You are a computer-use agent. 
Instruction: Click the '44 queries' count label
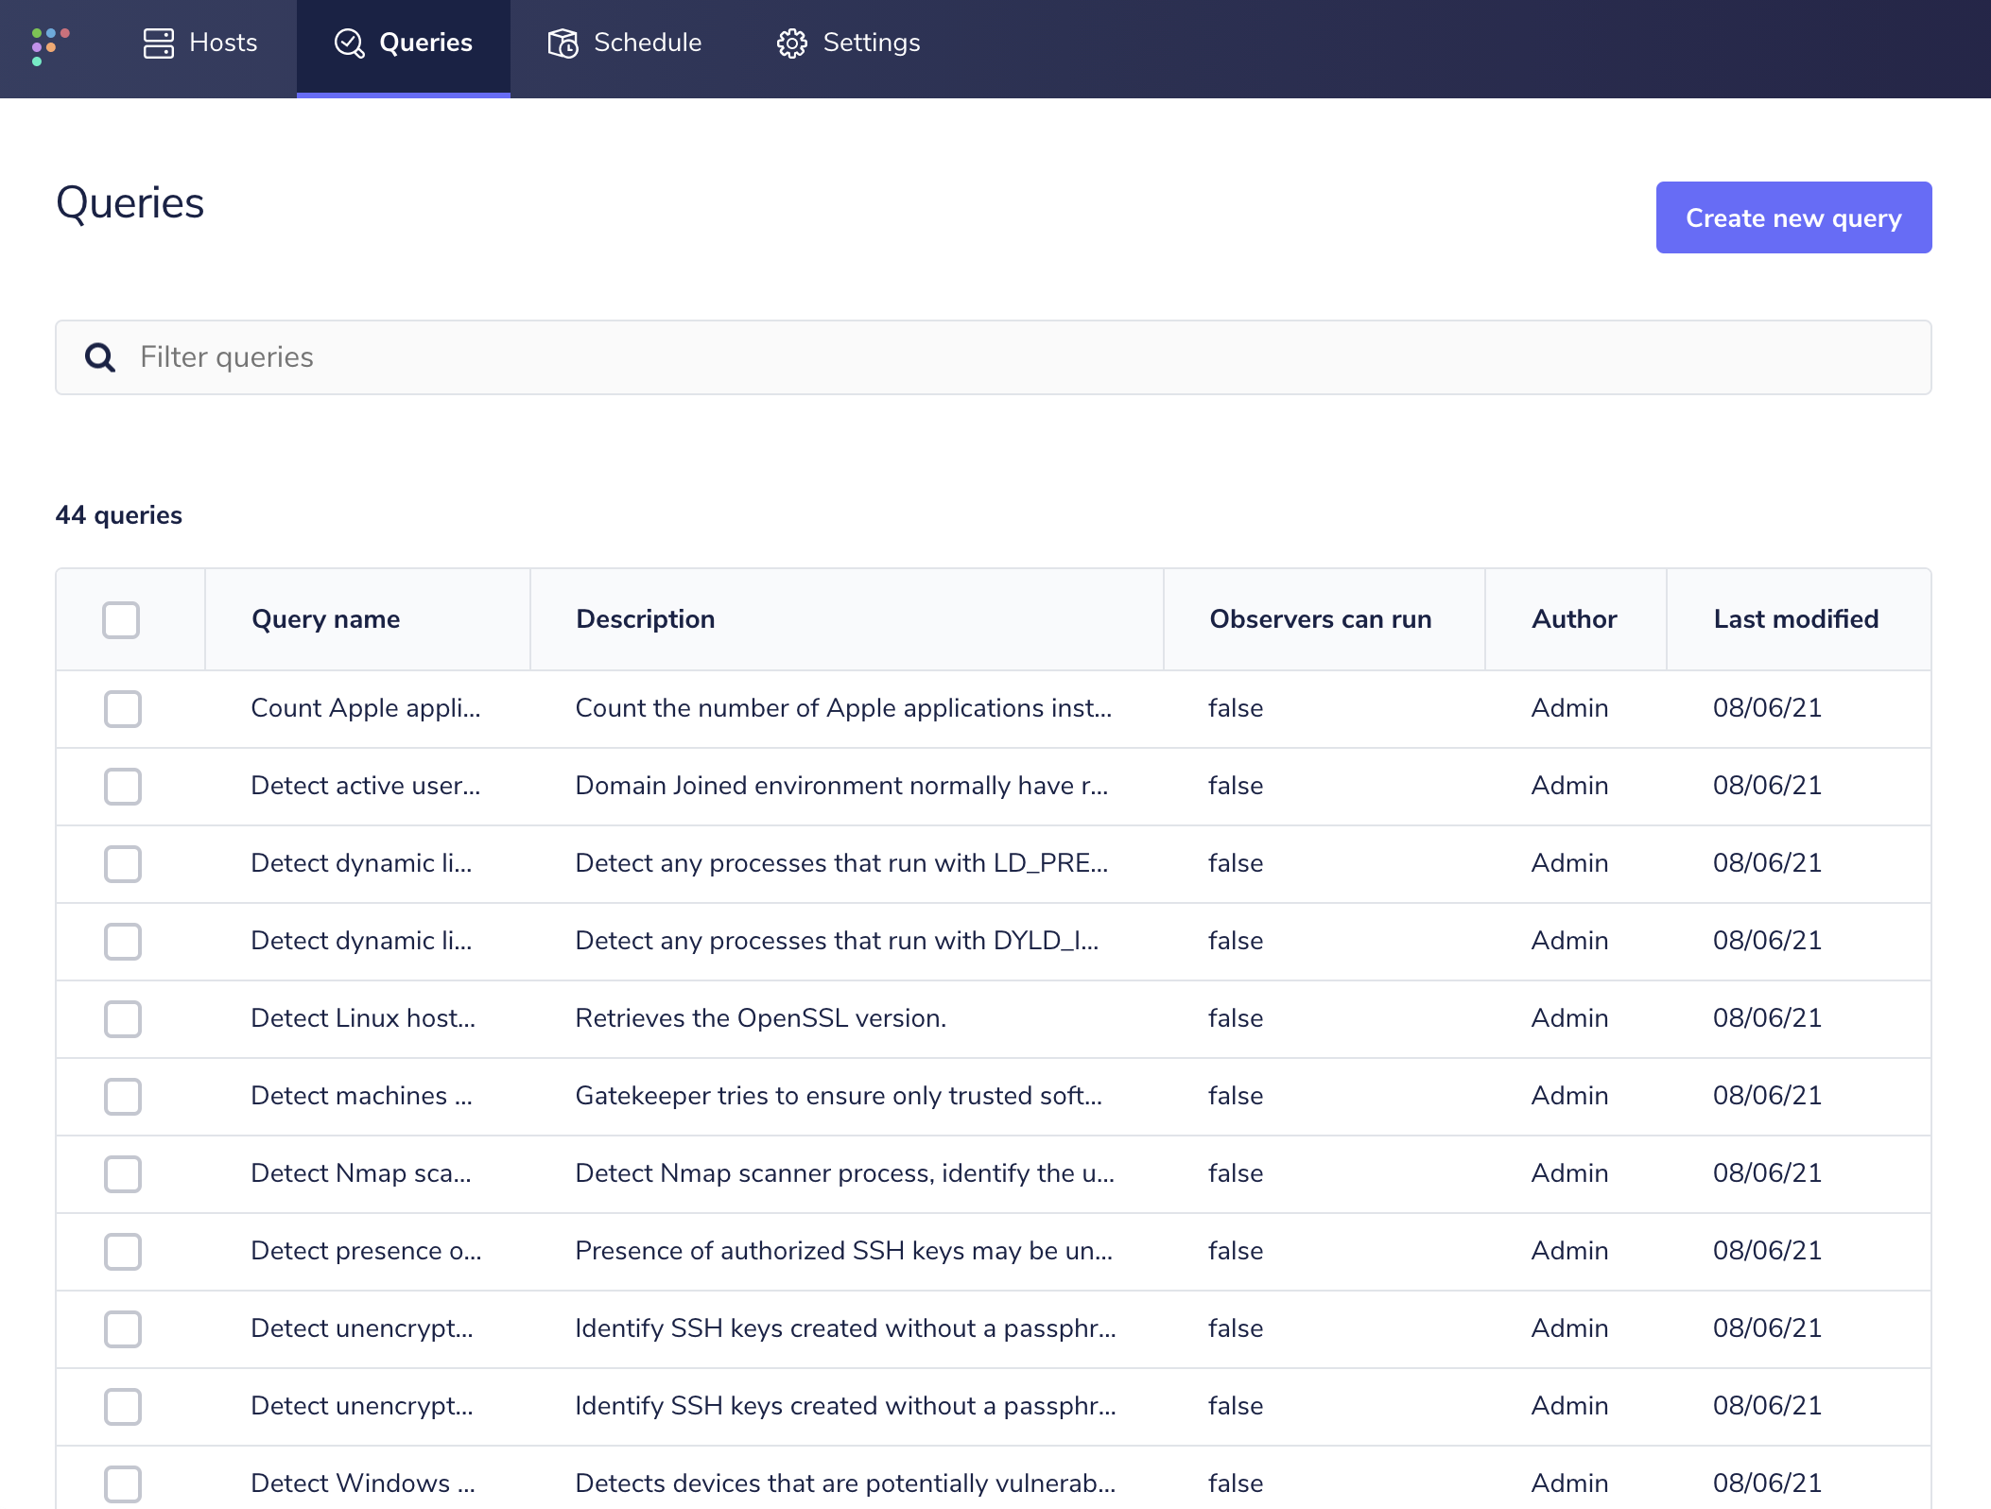coord(119,515)
